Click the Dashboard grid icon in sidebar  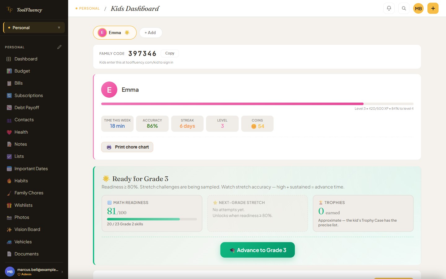9,59
